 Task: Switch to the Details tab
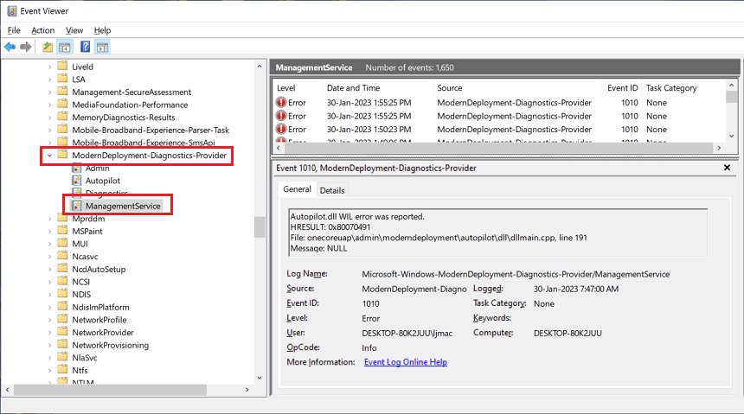pos(332,191)
